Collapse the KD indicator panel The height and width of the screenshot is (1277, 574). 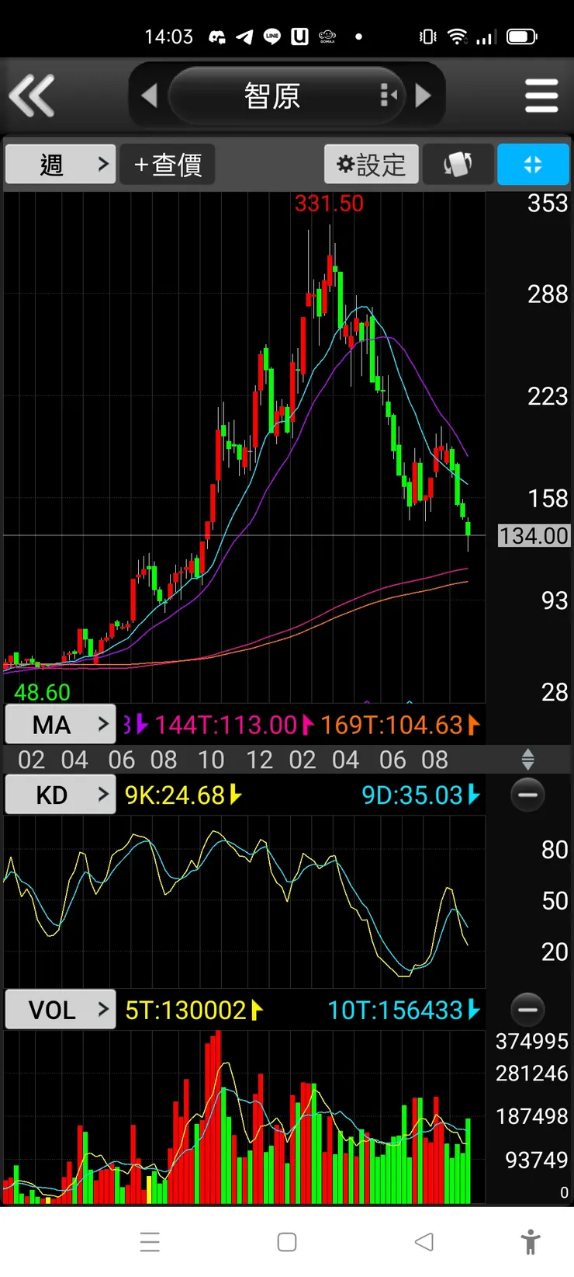(x=527, y=795)
